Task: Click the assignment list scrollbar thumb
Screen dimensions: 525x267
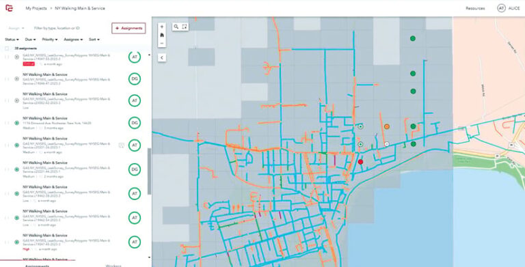Action: coord(149,171)
